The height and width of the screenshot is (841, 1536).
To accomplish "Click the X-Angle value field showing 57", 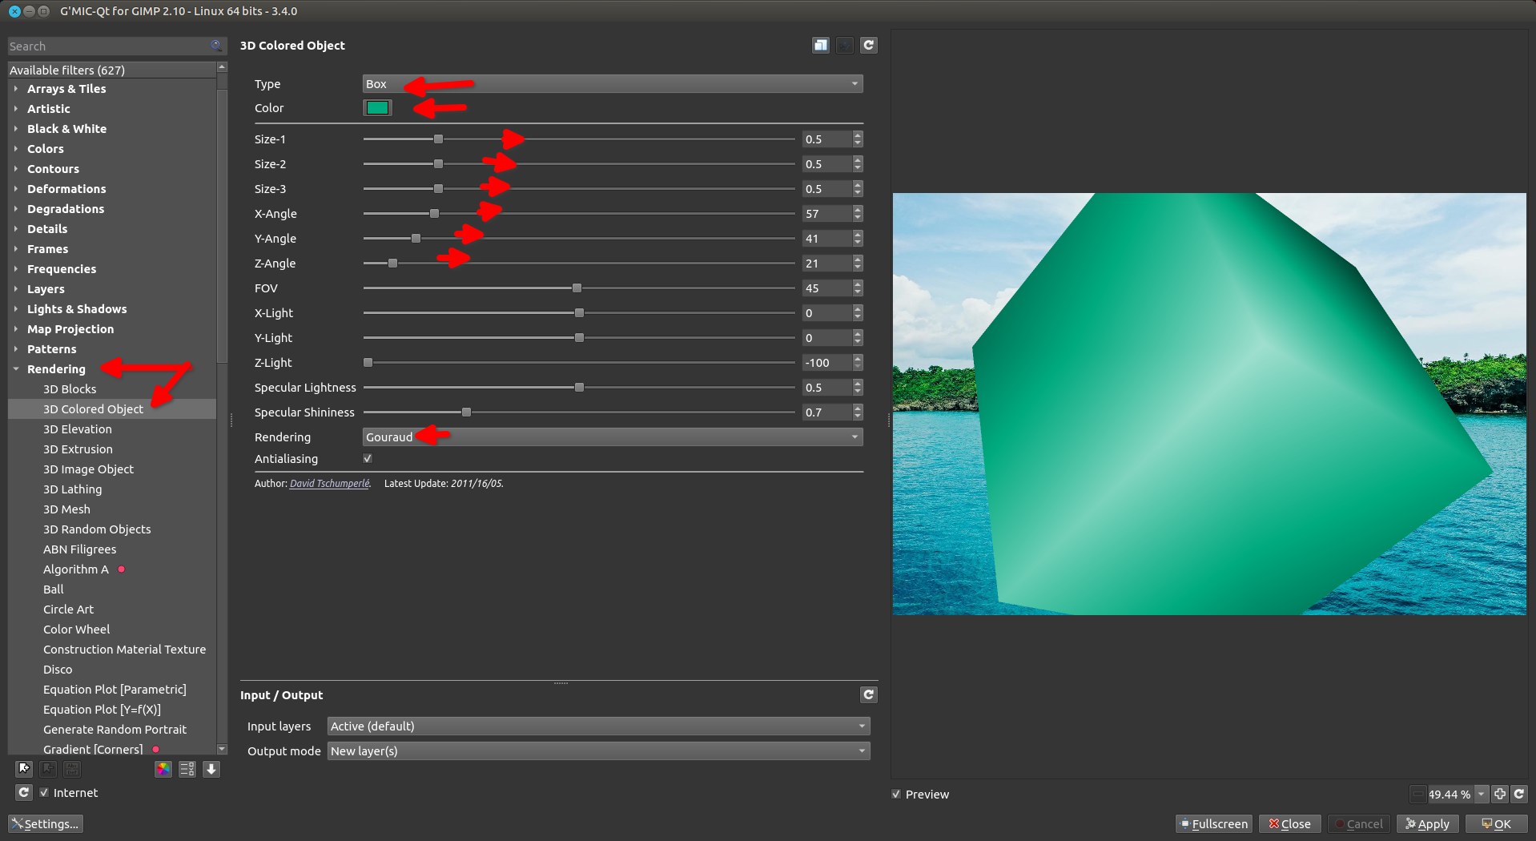I will [826, 213].
